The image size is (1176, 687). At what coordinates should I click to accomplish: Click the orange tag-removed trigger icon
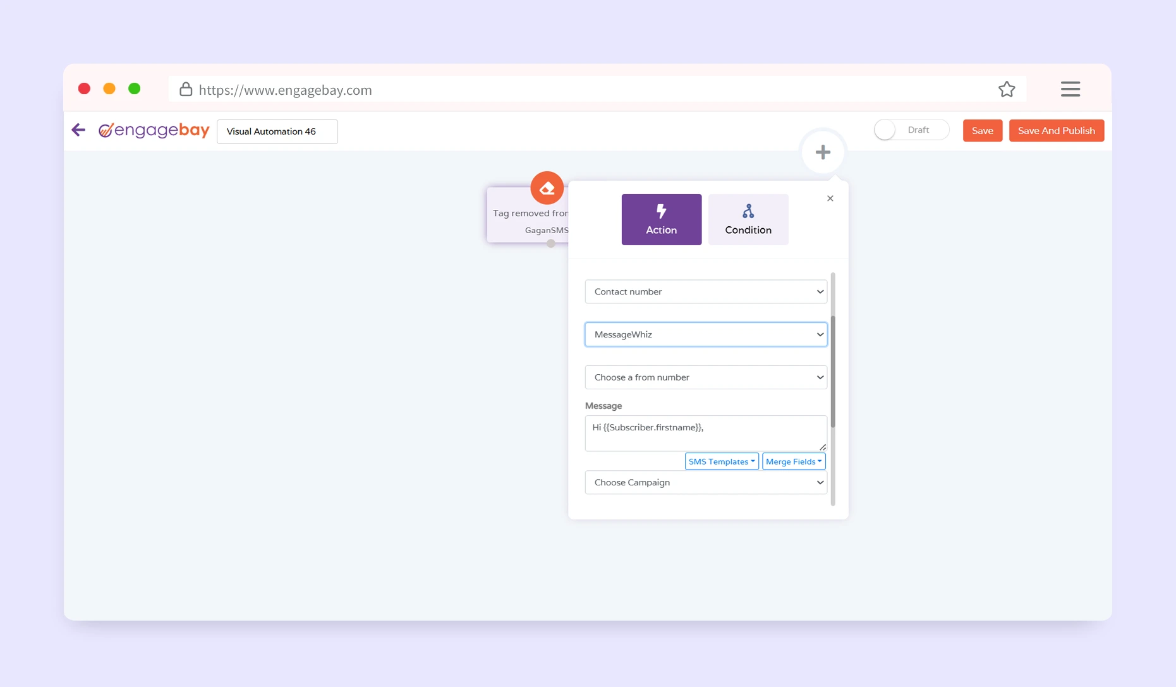[x=547, y=188]
